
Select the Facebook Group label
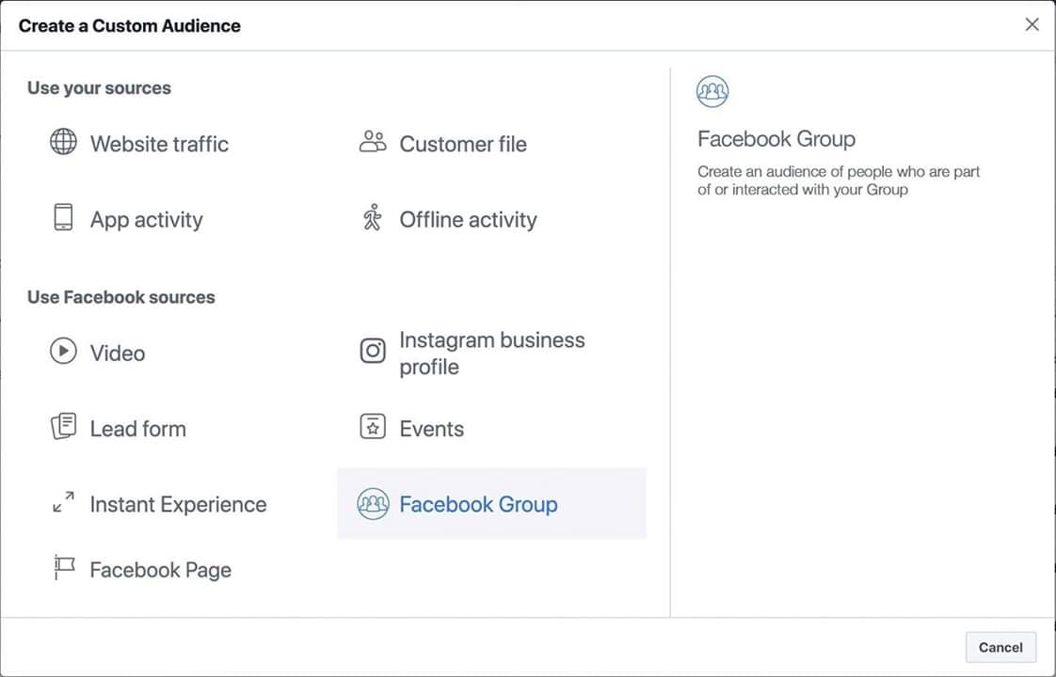pos(478,504)
